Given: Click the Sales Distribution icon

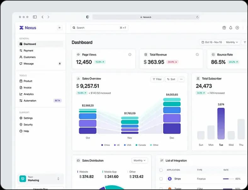Looking at the screenshot, I should 78,160.
